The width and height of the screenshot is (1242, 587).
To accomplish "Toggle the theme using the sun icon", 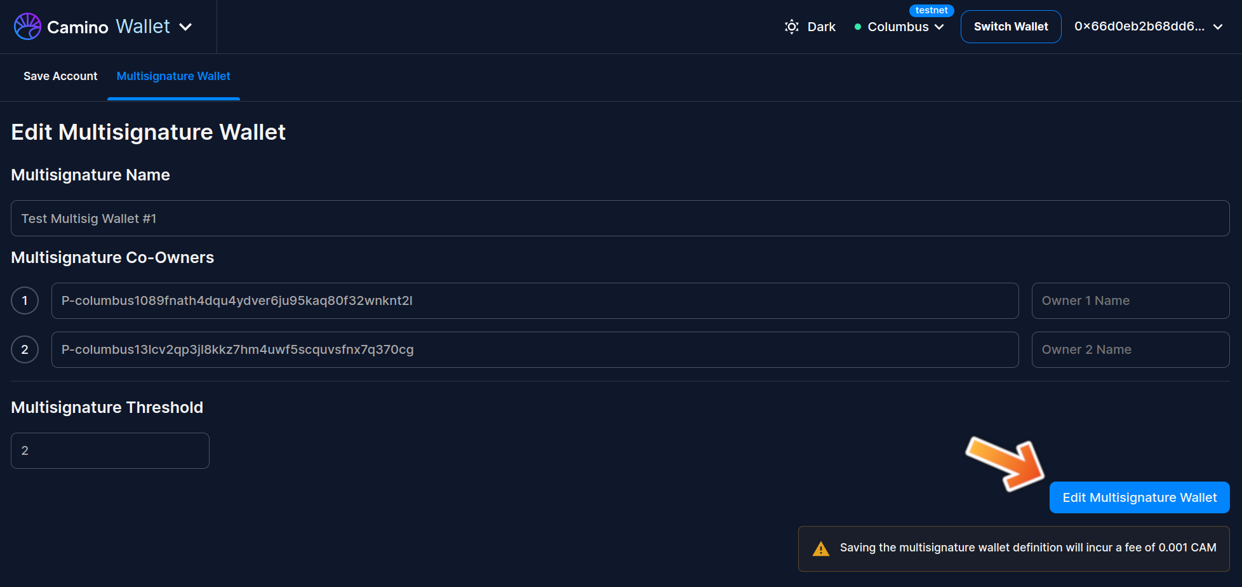I will pos(791,27).
